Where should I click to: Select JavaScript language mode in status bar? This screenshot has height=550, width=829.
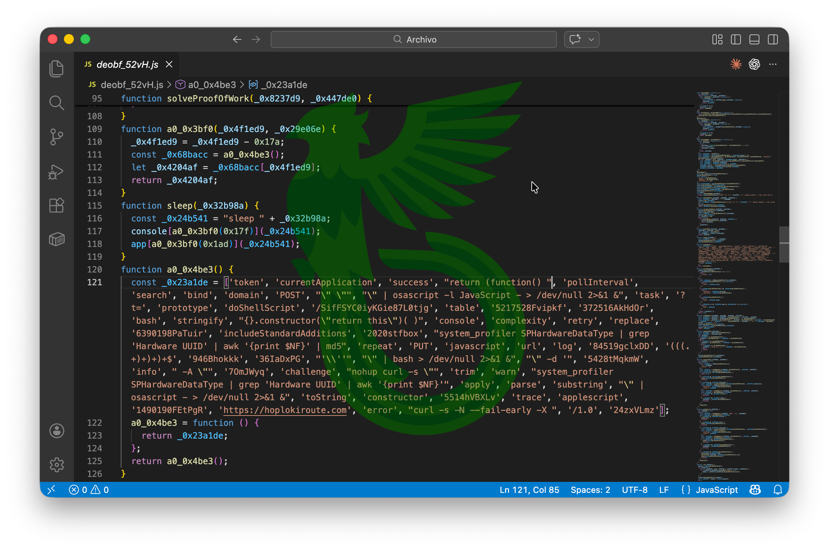click(x=716, y=490)
